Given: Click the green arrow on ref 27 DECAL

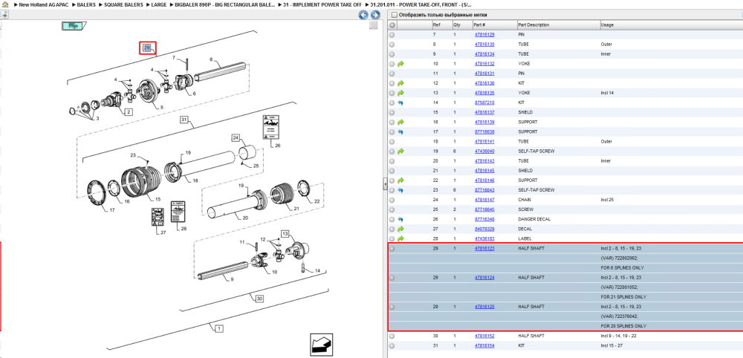Looking at the screenshot, I should coord(400,229).
